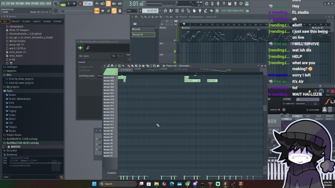Expand the Rendered folder in browser
Viewport: 335px width, 188px height.
pyautogui.click(x=12, y=155)
